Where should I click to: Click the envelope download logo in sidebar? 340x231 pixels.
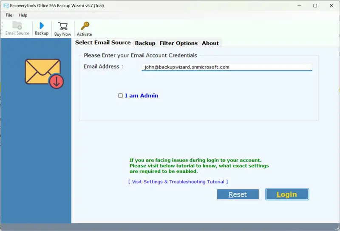(44, 74)
